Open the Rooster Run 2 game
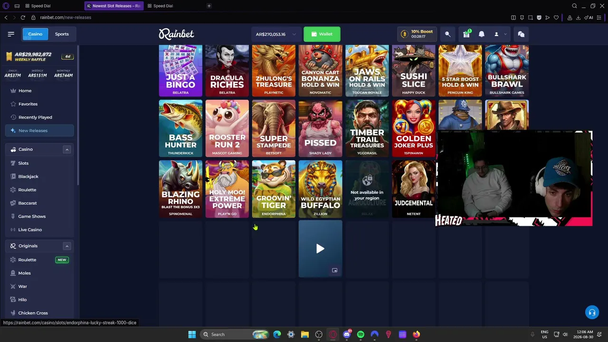The width and height of the screenshot is (608, 342). coord(227,128)
